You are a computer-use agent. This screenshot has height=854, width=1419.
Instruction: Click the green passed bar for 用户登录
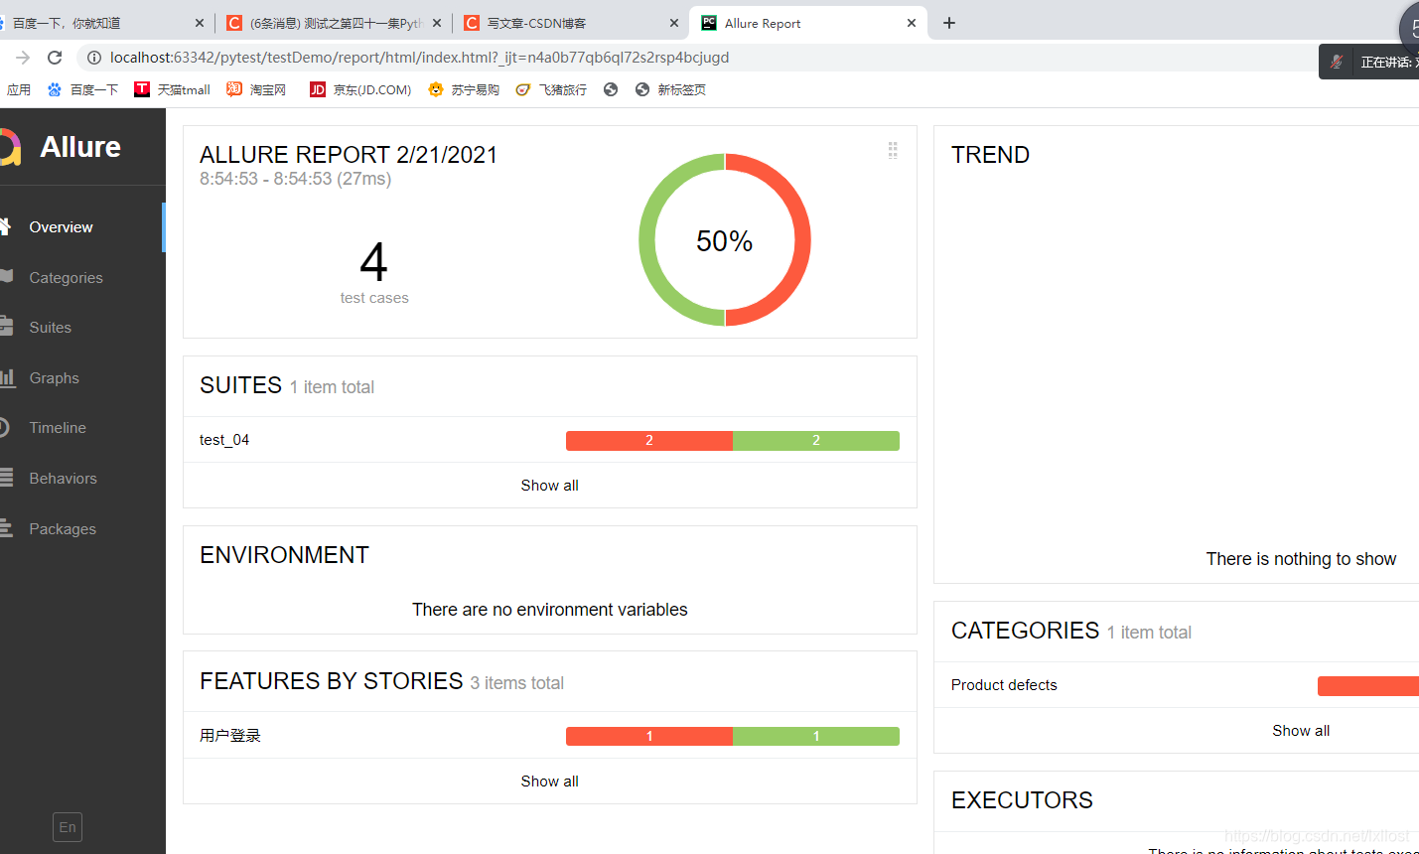(x=816, y=736)
